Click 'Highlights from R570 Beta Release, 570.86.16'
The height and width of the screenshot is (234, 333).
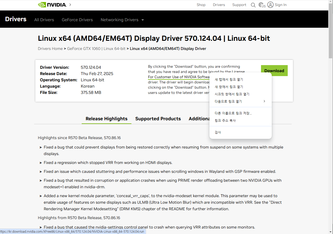pos(79,218)
